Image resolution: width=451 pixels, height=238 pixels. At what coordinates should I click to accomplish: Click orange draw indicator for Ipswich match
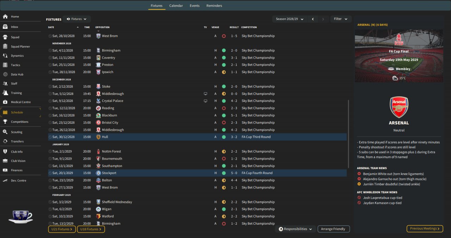click(224, 72)
